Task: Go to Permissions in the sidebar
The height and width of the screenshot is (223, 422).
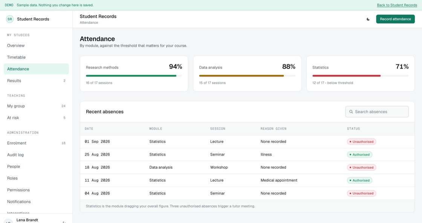Action: tap(36, 190)
